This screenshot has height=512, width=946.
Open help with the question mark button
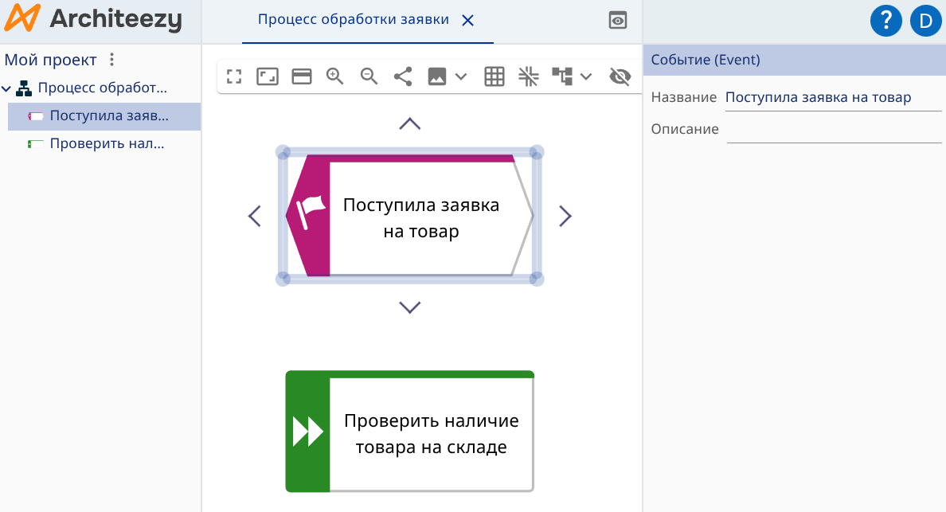pyautogui.click(x=885, y=20)
